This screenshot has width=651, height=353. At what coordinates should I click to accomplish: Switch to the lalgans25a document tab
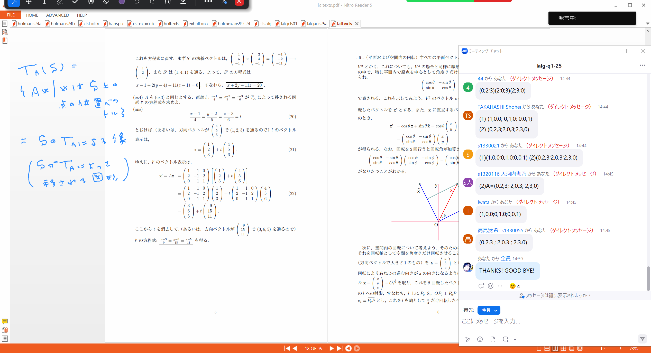click(314, 24)
